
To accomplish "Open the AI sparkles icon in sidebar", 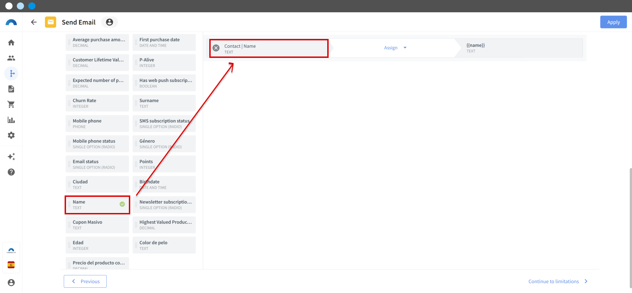I will pyautogui.click(x=11, y=157).
